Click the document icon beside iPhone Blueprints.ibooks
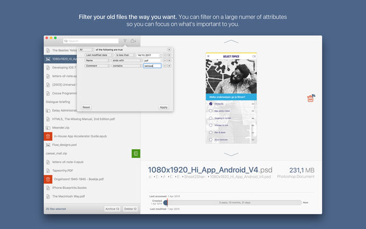The width and height of the screenshot is (366, 229). coord(48,188)
